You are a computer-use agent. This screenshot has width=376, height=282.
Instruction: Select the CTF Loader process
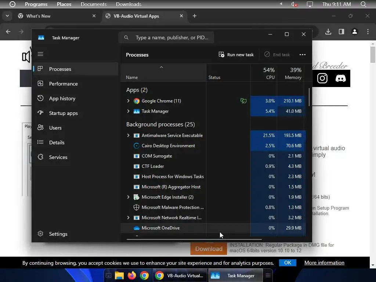213,166
